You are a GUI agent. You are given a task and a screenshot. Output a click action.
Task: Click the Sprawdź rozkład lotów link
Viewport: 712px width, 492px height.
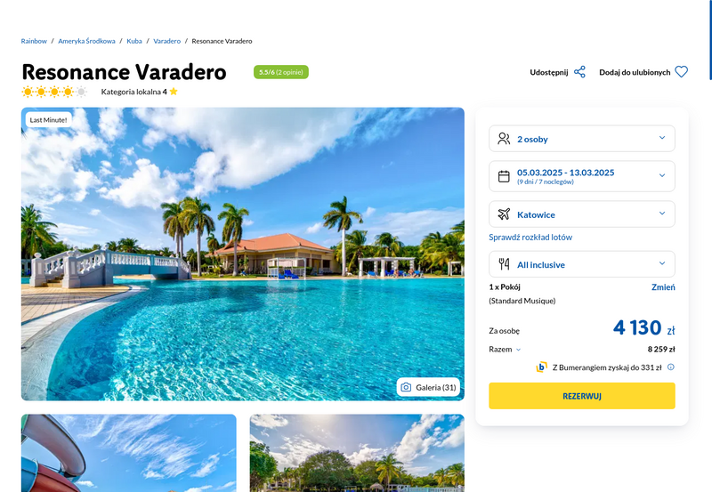(x=530, y=237)
